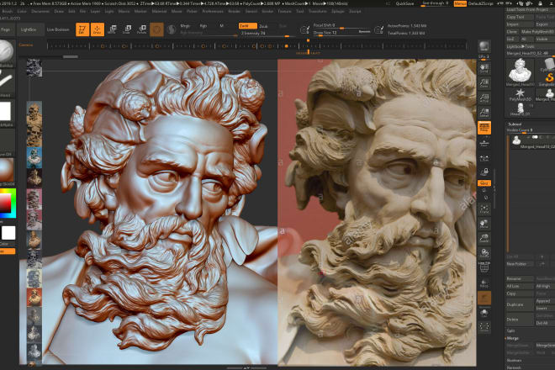Screen dimensions: 555x370
Task: Click the Import button in Tool panel
Action: coord(519,24)
